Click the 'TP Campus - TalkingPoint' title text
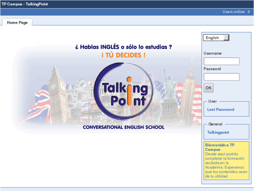This screenshot has height=191, width=254. (24, 4)
